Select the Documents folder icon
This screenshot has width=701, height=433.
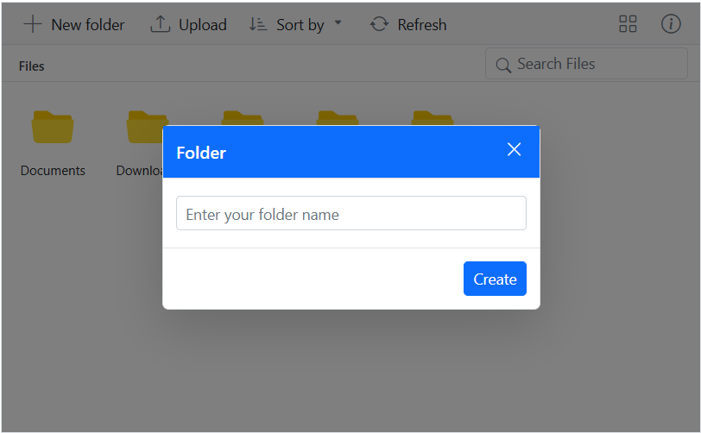pos(53,128)
